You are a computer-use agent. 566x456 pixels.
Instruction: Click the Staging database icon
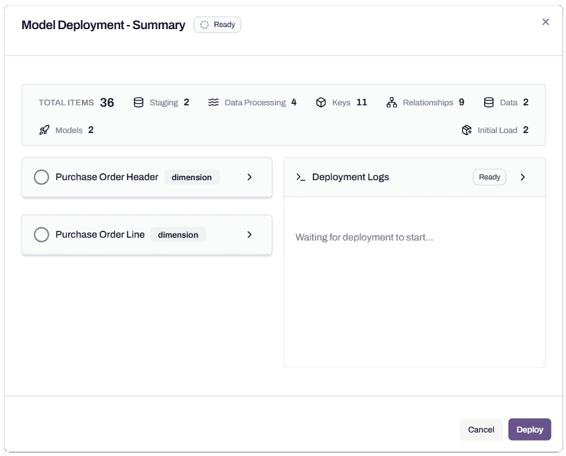pos(139,103)
